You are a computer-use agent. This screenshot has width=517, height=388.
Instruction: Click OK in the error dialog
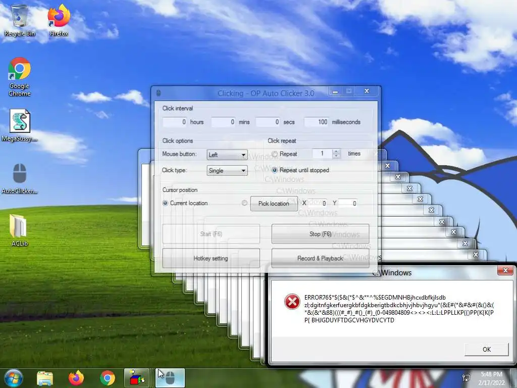pos(486,350)
